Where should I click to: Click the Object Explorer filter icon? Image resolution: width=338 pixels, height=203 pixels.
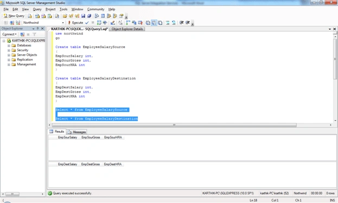point(34,35)
